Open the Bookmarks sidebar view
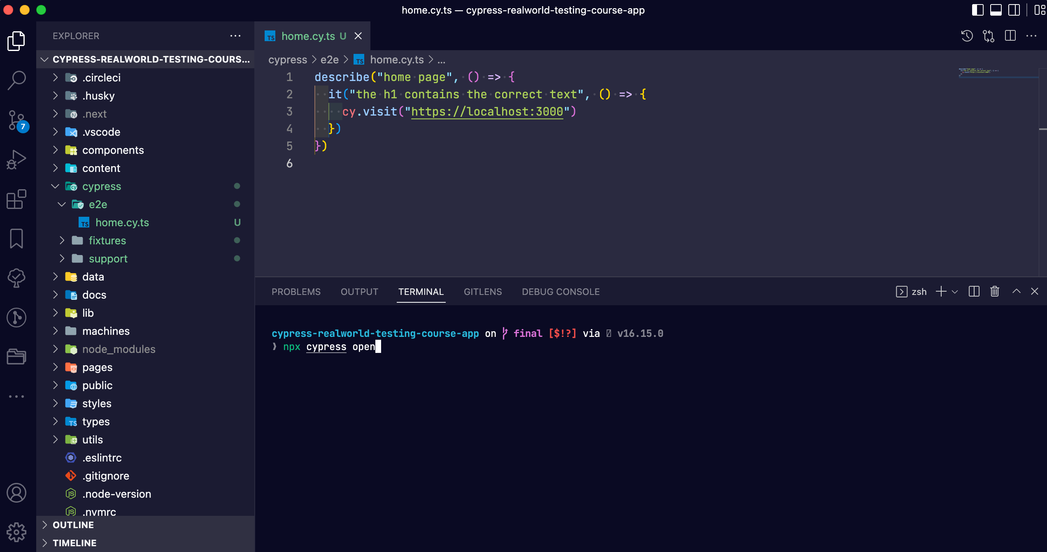 pyautogui.click(x=16, y=239)
